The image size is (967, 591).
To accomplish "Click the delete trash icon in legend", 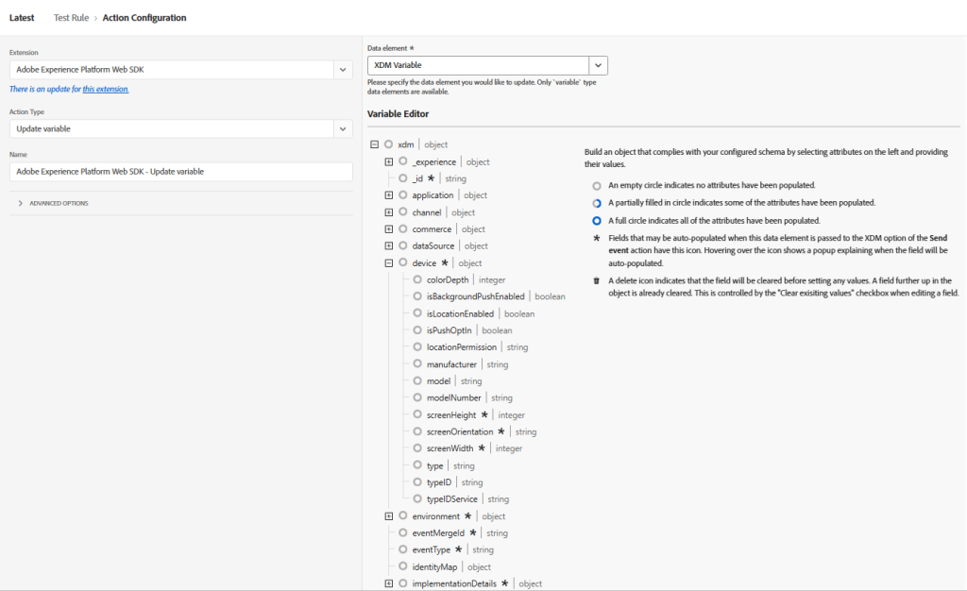I will point(597,280).
